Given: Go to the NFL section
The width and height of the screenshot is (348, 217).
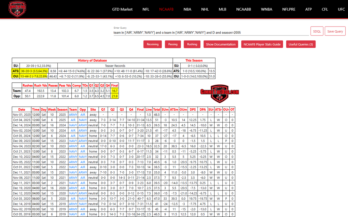Looking at the screenshot, I should [x=146, y=9].
